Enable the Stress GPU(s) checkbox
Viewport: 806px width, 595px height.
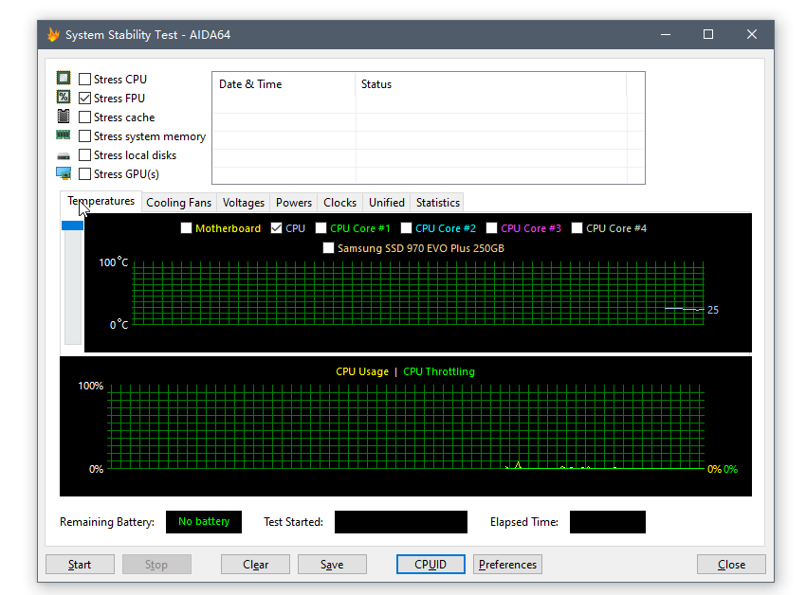coord(84,174)
